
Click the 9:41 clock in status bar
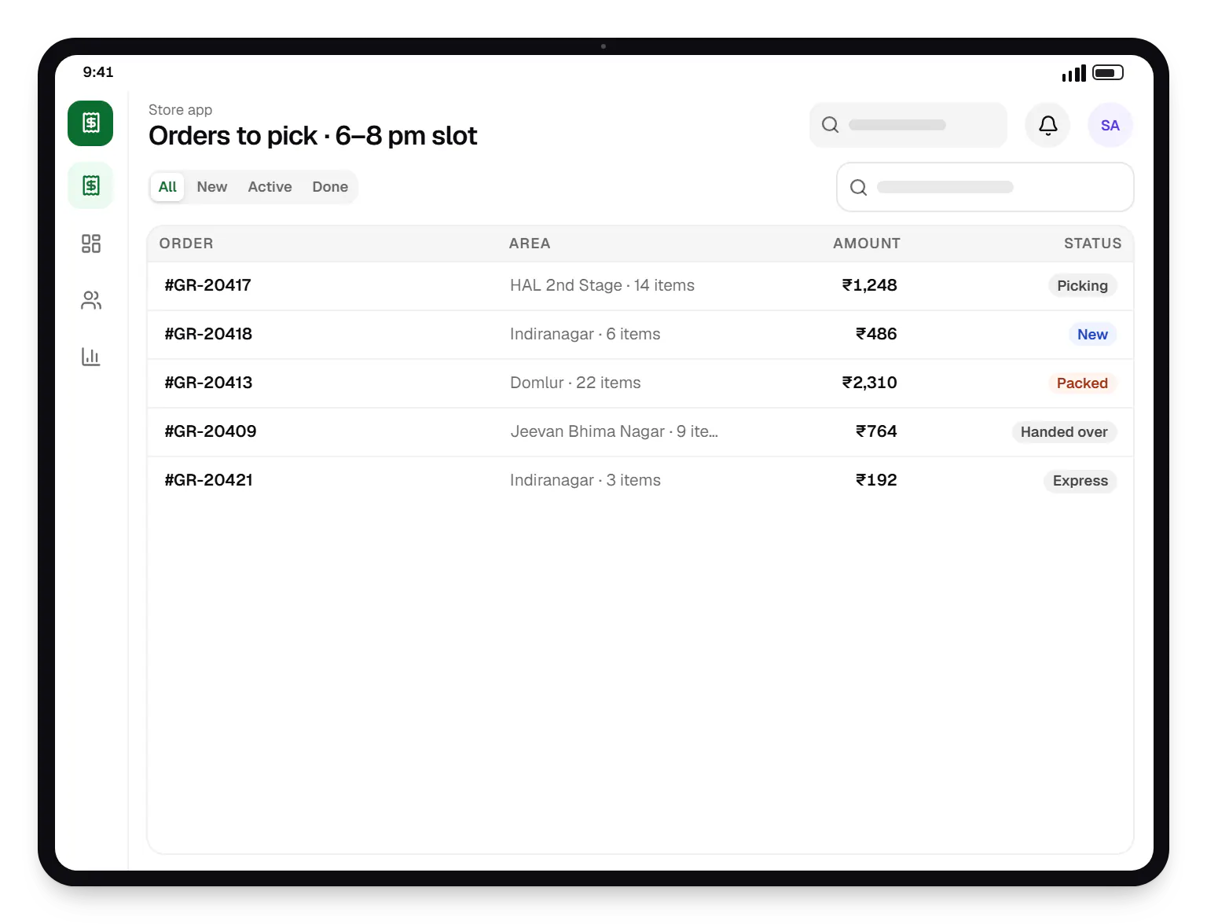(x=98, y=72)
